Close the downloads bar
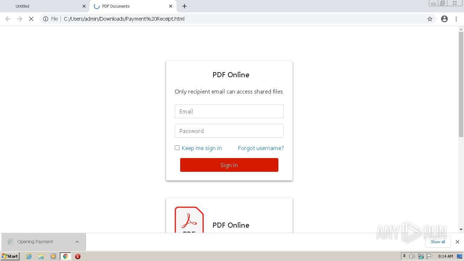 pyautogui.click(x=457, y=242)
